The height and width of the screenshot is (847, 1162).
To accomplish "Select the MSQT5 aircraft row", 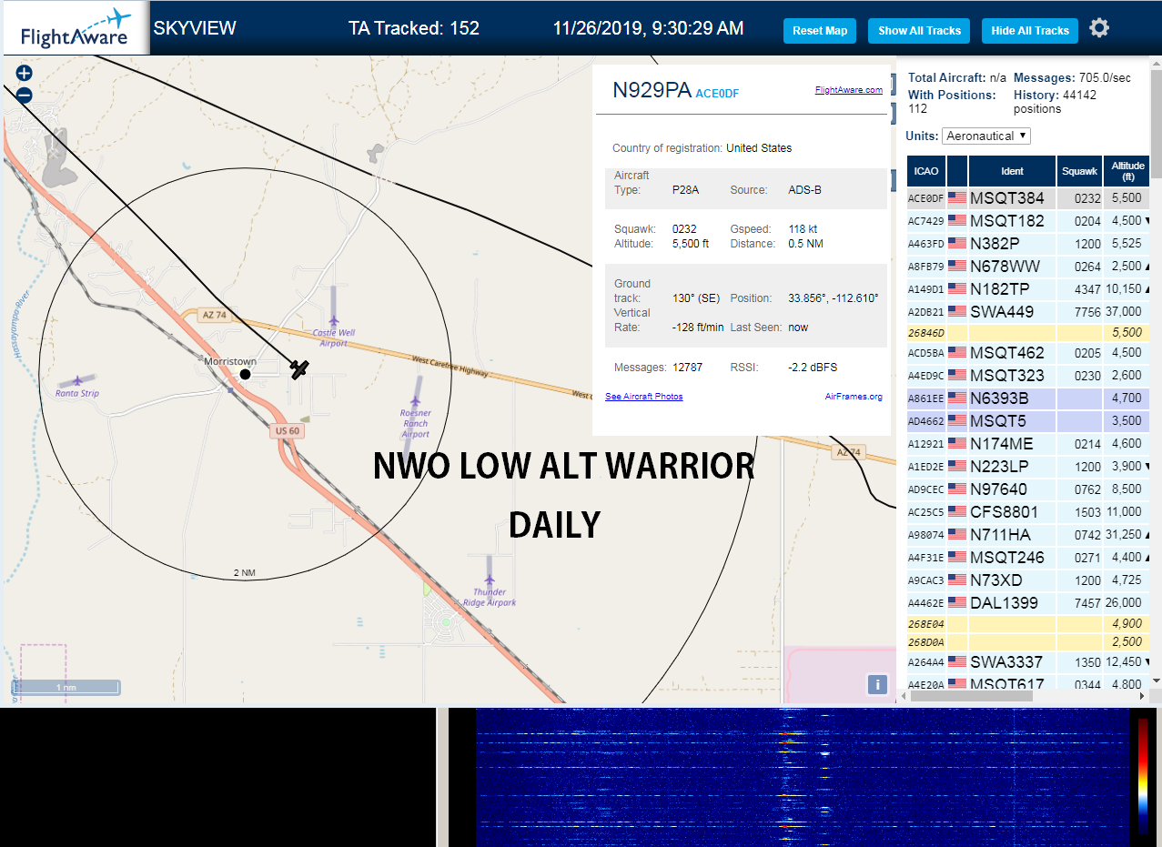I will pos(1028,420).
